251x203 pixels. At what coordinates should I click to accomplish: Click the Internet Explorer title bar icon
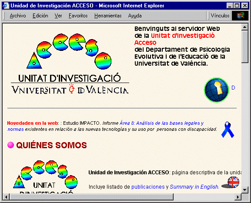coord(6,6)
